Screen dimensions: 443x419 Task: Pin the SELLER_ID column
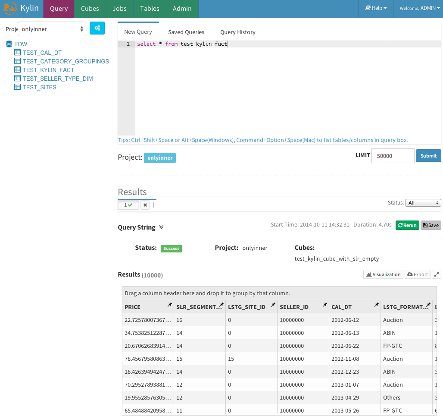pos(324,305)
